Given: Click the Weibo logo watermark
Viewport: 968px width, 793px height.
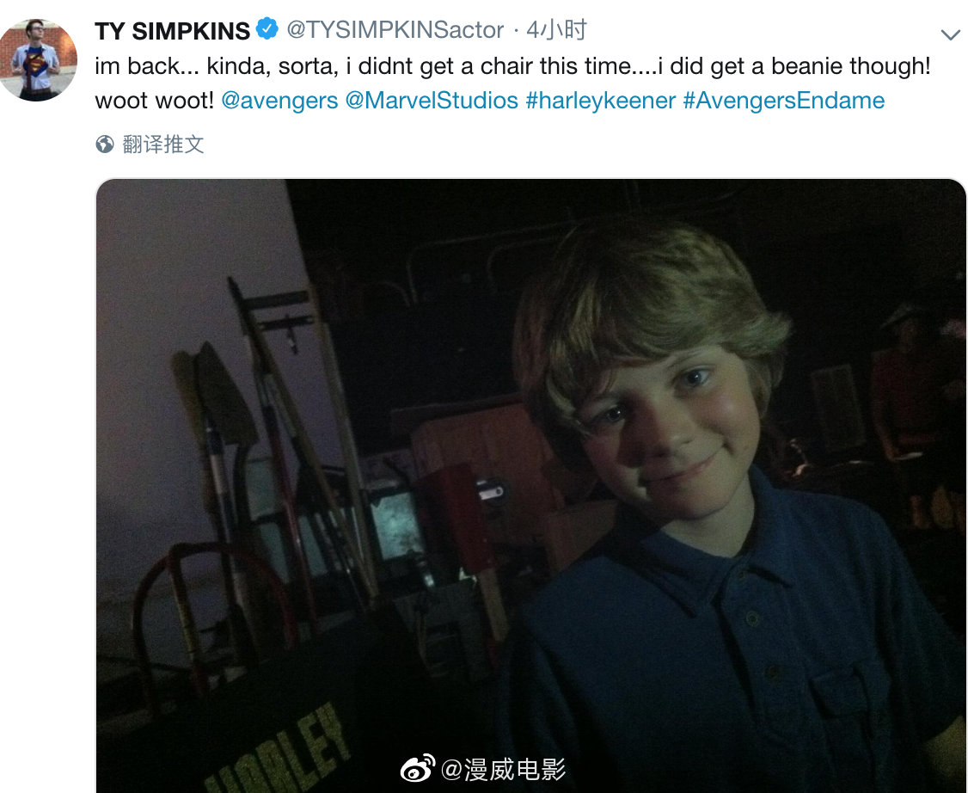Looking at the screenshot, I should 418,769.
